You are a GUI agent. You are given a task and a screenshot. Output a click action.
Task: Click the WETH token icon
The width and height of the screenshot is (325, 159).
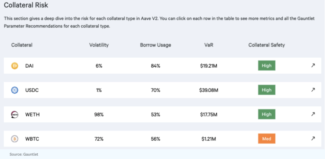[15, 115]
